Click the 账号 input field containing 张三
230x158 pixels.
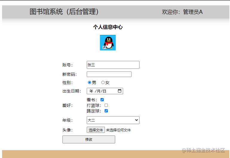(x=113, y=65)
